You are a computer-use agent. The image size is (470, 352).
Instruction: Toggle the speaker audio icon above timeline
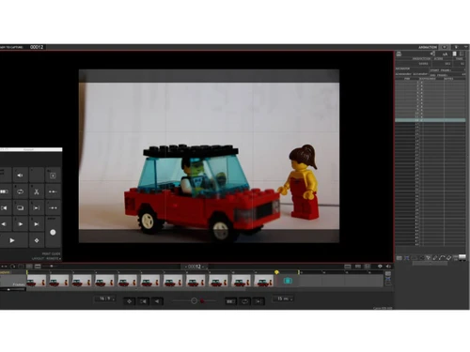coord(388,267)
